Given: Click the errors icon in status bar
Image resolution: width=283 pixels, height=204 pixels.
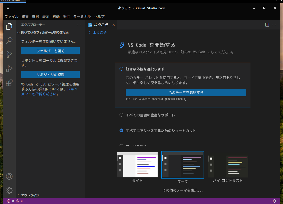Looking at the screenshot, I should point(9,201).
